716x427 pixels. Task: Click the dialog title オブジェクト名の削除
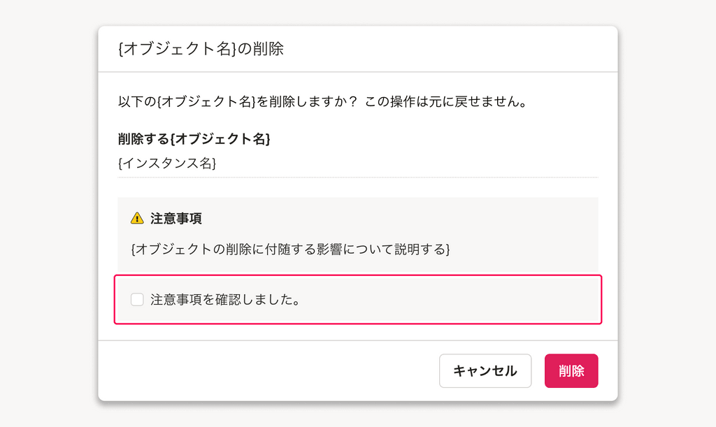pos(203,49)
